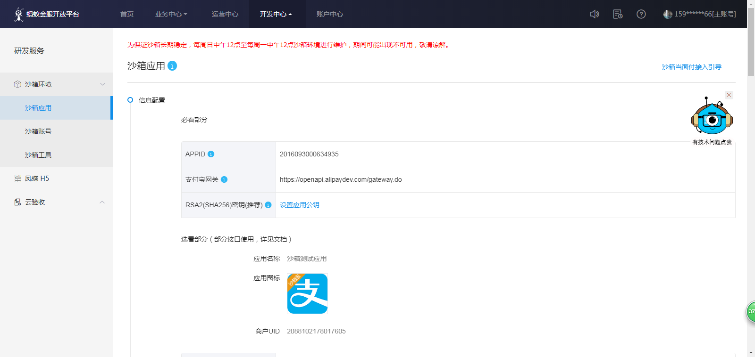Image resolution: width=755 pixels, height=357 pixels.
Task: Open the document tasks icon in header
Action: click(618, 14)
